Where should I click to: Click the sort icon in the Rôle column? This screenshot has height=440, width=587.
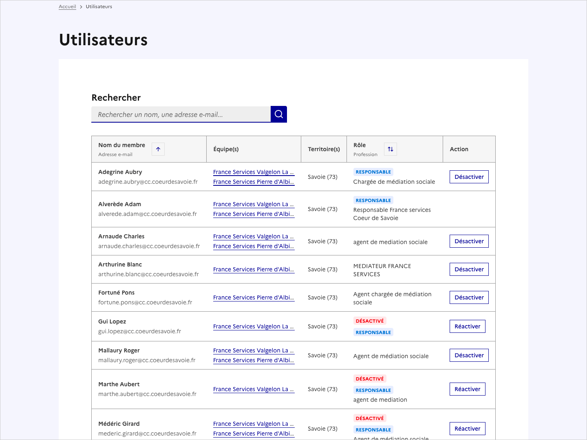click(x=390, y=149)
